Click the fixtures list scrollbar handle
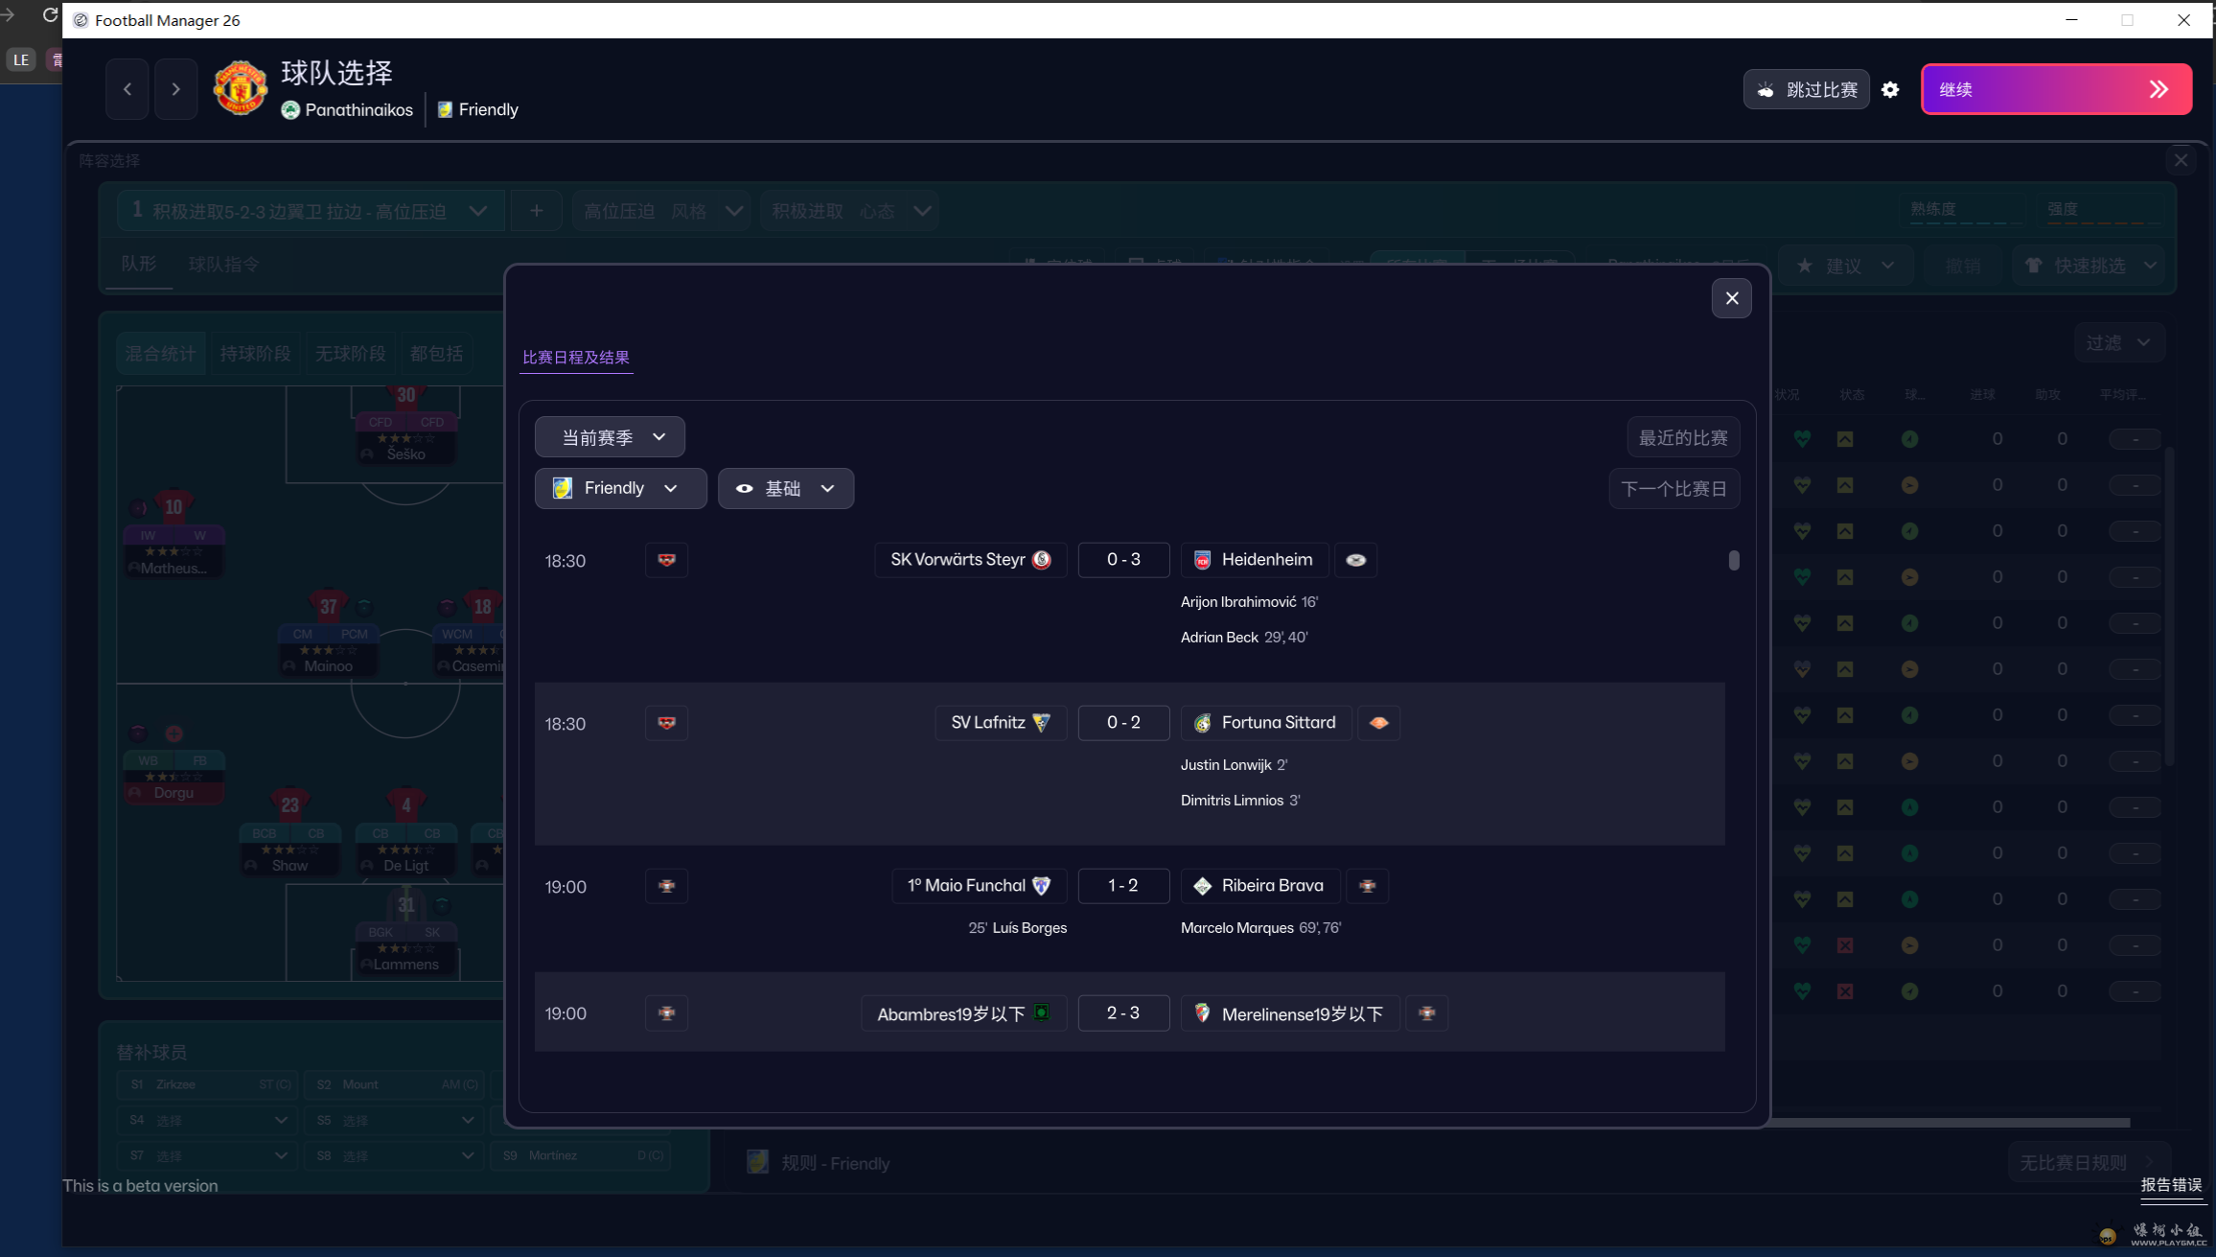Screen dimensions: 2216x1257 click(x=1733, y=560)
